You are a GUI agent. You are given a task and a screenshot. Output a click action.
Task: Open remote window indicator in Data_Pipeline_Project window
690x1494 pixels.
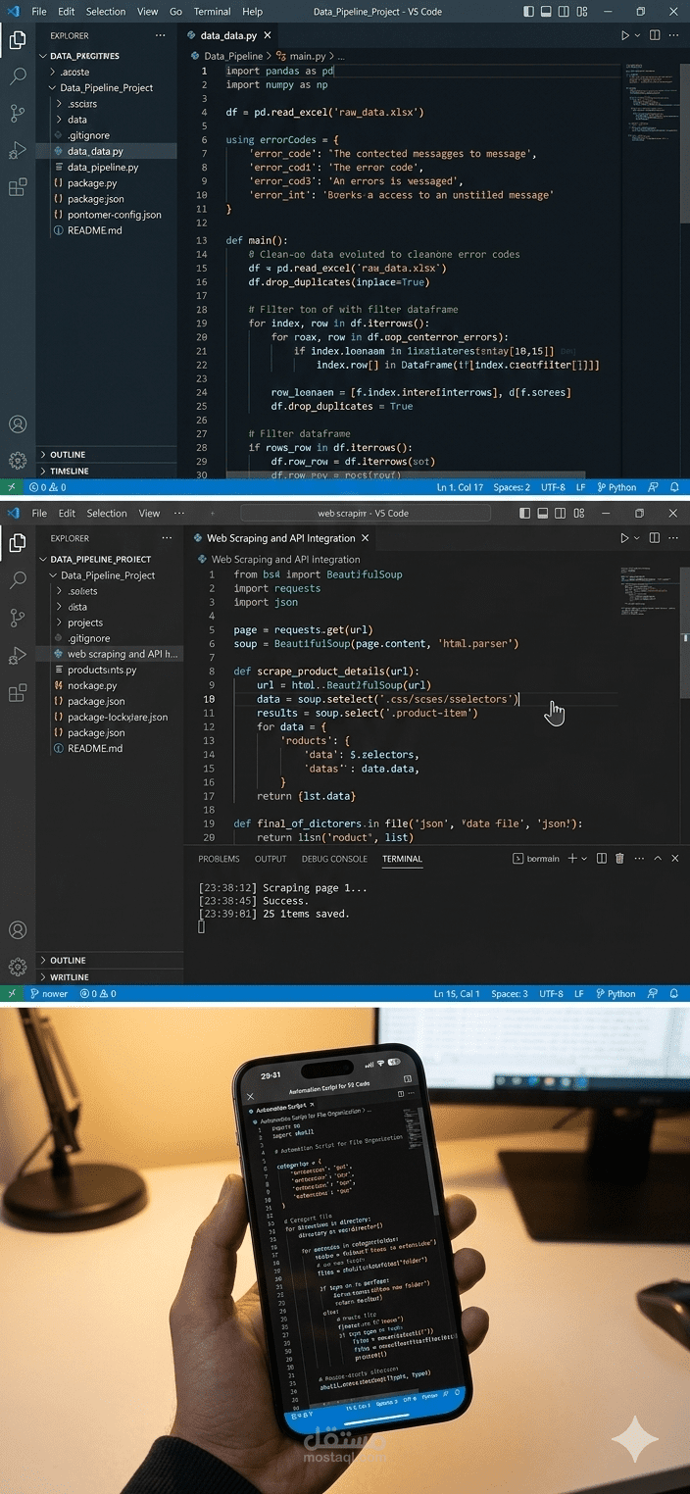point(12,487)
